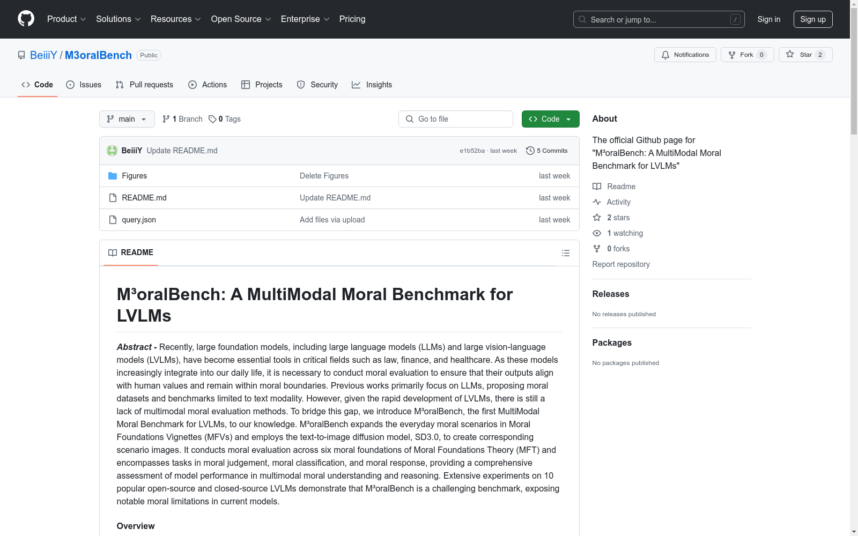Screen dimensions: 858x536
Task: Focus the Search or jump to field
Action: (x=659, y=19)
